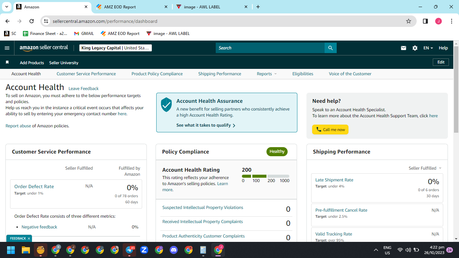The height and width of the screenshot is (258, 459).
Task: Open the SC bookmark
Action: point(10,34)
